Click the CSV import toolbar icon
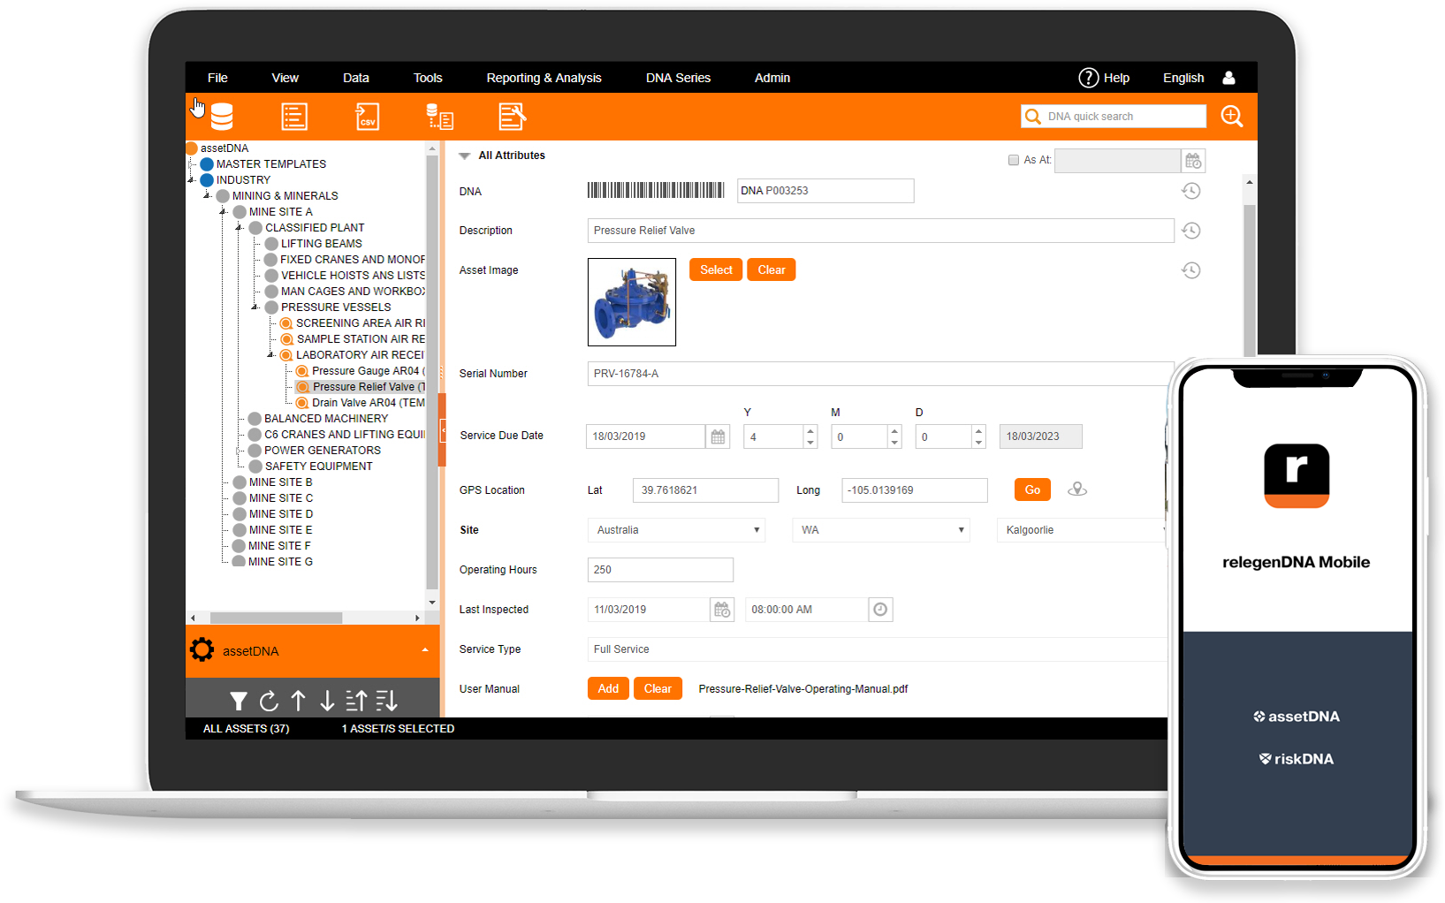Screen dimensions: 1445x903 pos(367,117)
